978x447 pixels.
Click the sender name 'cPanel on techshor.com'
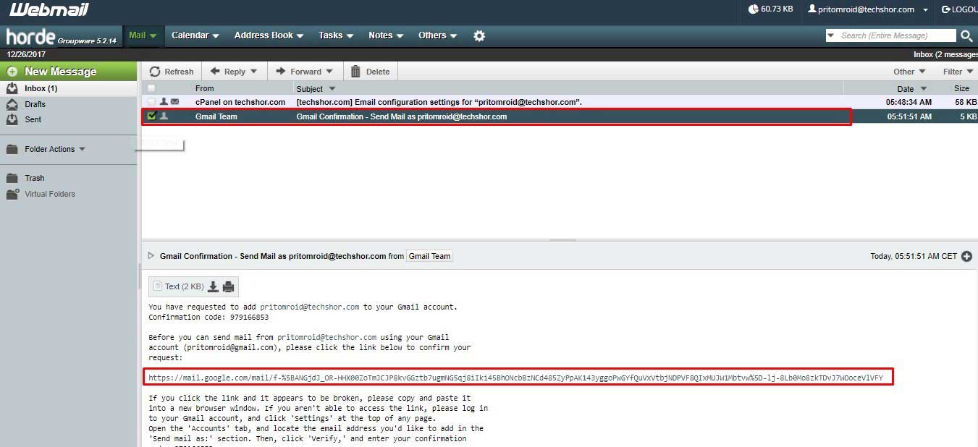[x=240, y=102]
